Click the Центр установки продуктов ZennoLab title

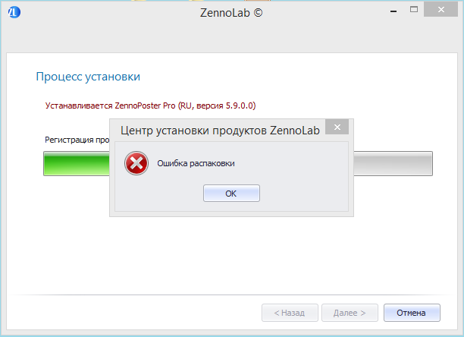coord(220,131)
